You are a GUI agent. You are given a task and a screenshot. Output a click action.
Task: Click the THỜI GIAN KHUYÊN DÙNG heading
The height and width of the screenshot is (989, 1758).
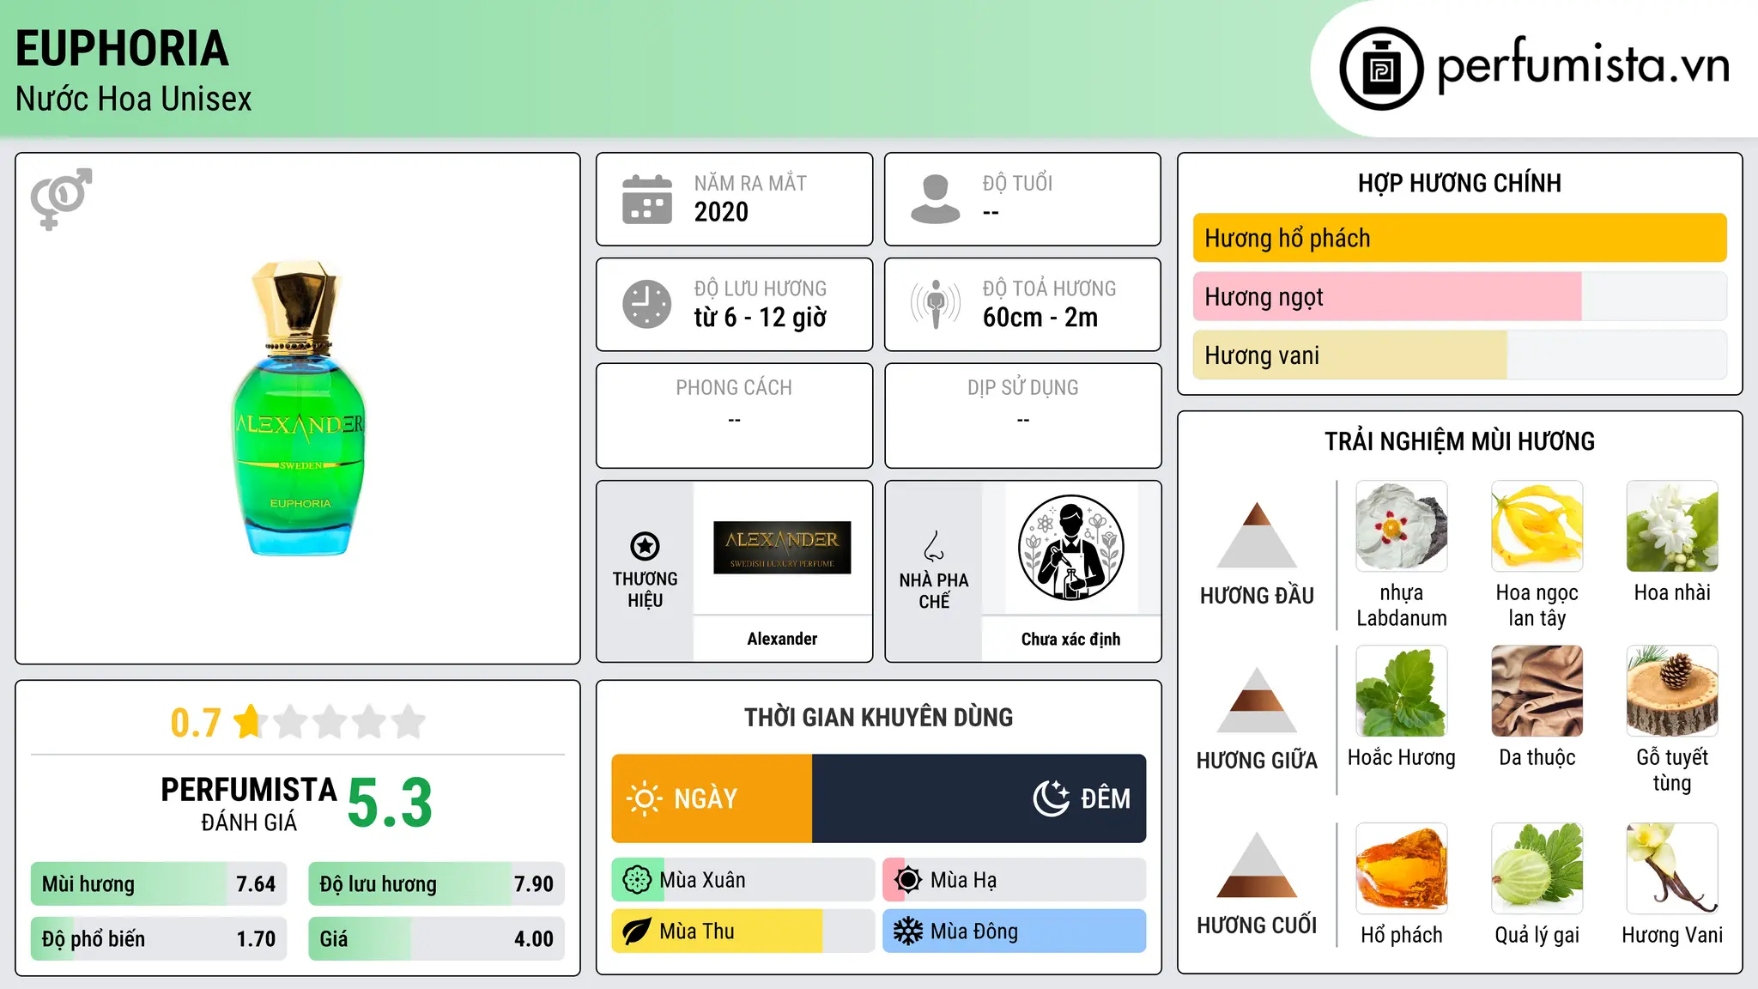(x=878, y=717)
